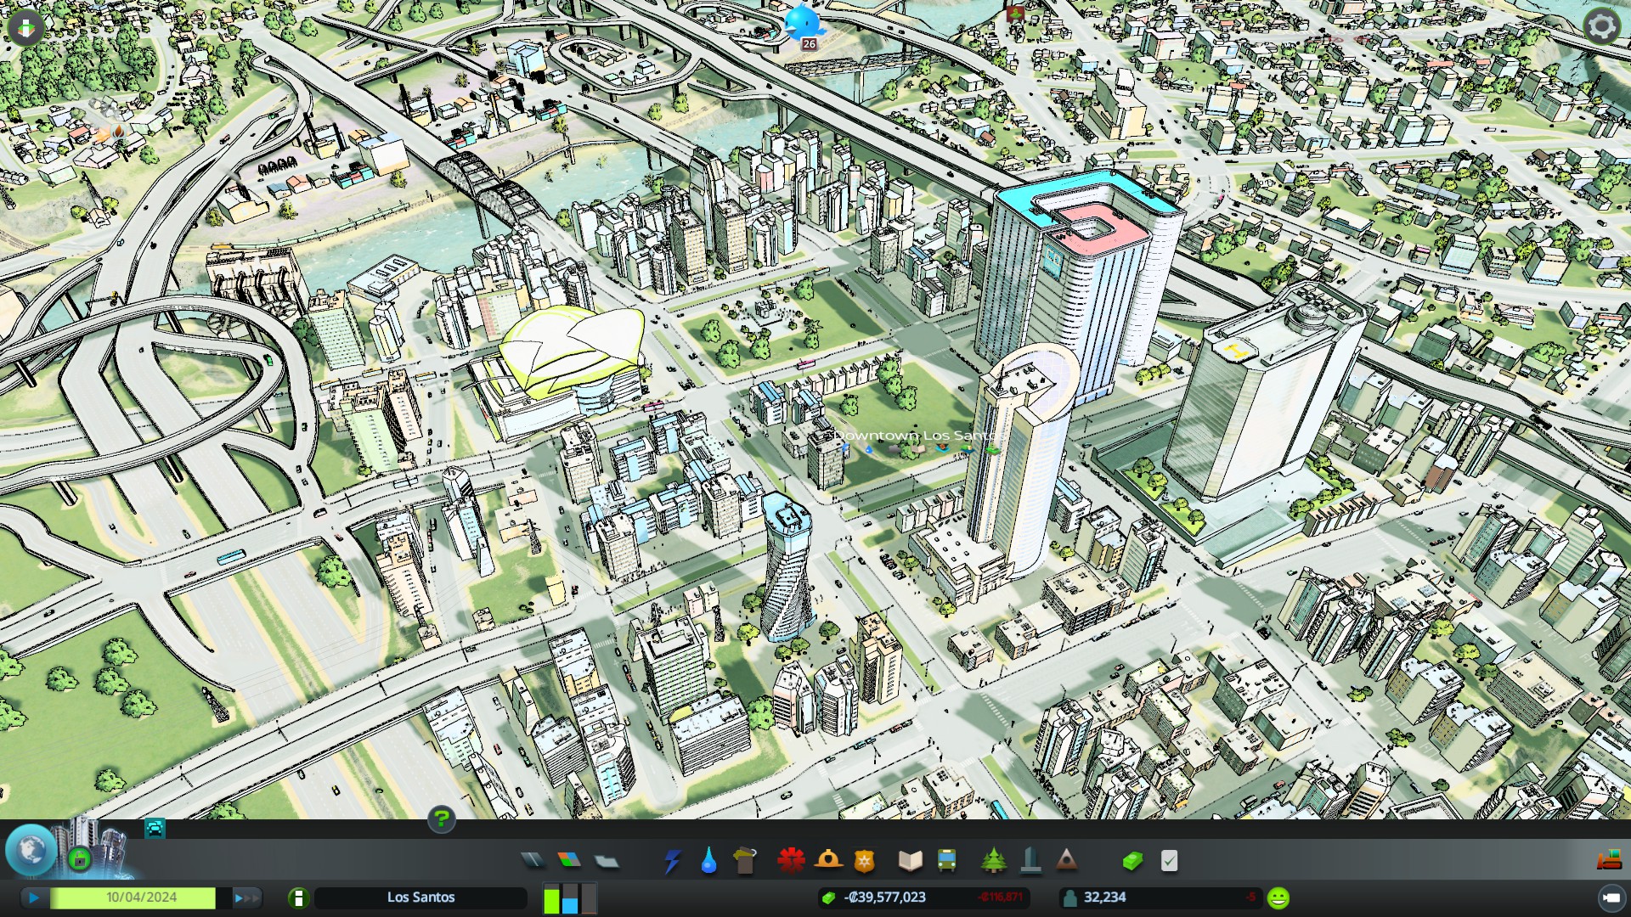Open the Police Department menu
The height and width of the screenshot is (917, 1631).
(864, 861)
